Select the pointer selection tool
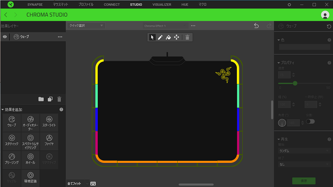This screenshot has width=333, height=187. [x=152, y=37]
